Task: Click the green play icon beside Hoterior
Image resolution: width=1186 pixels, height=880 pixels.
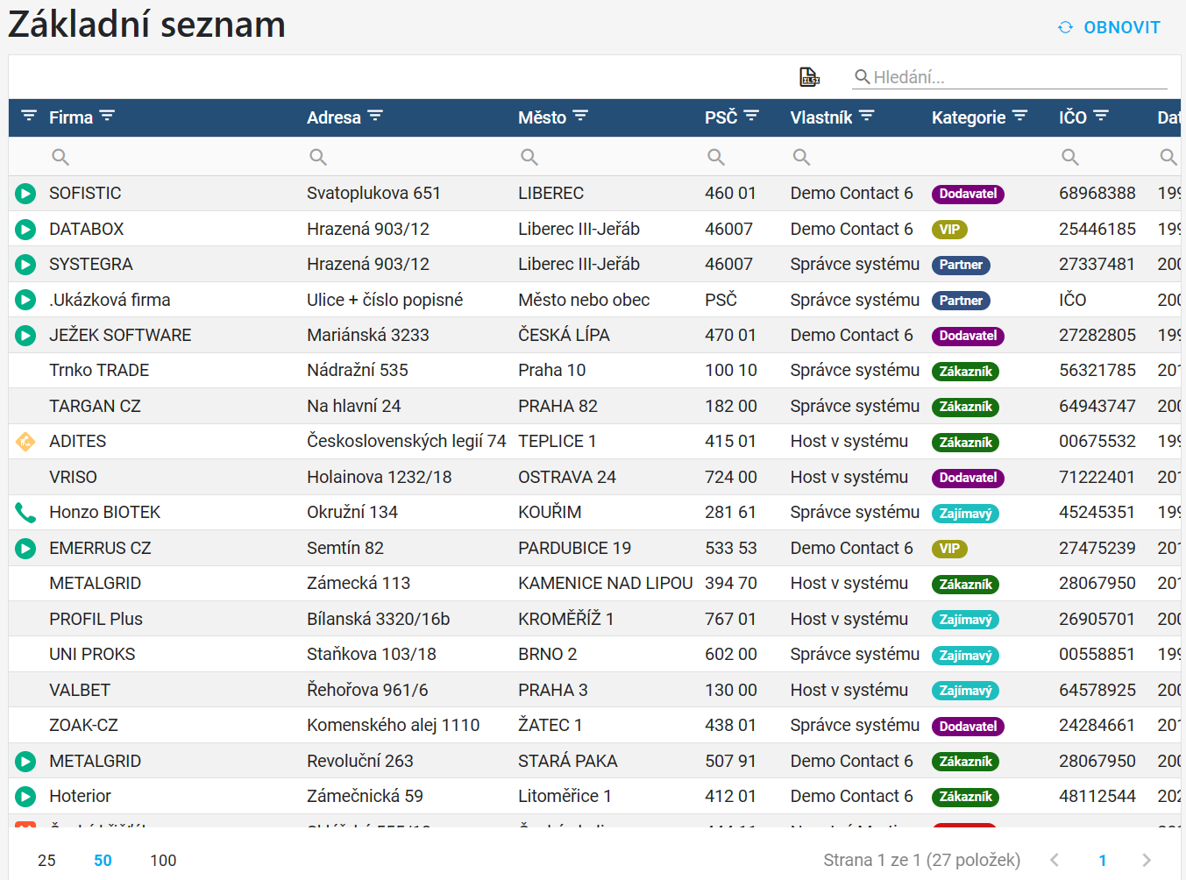Action: pos(25,797)
